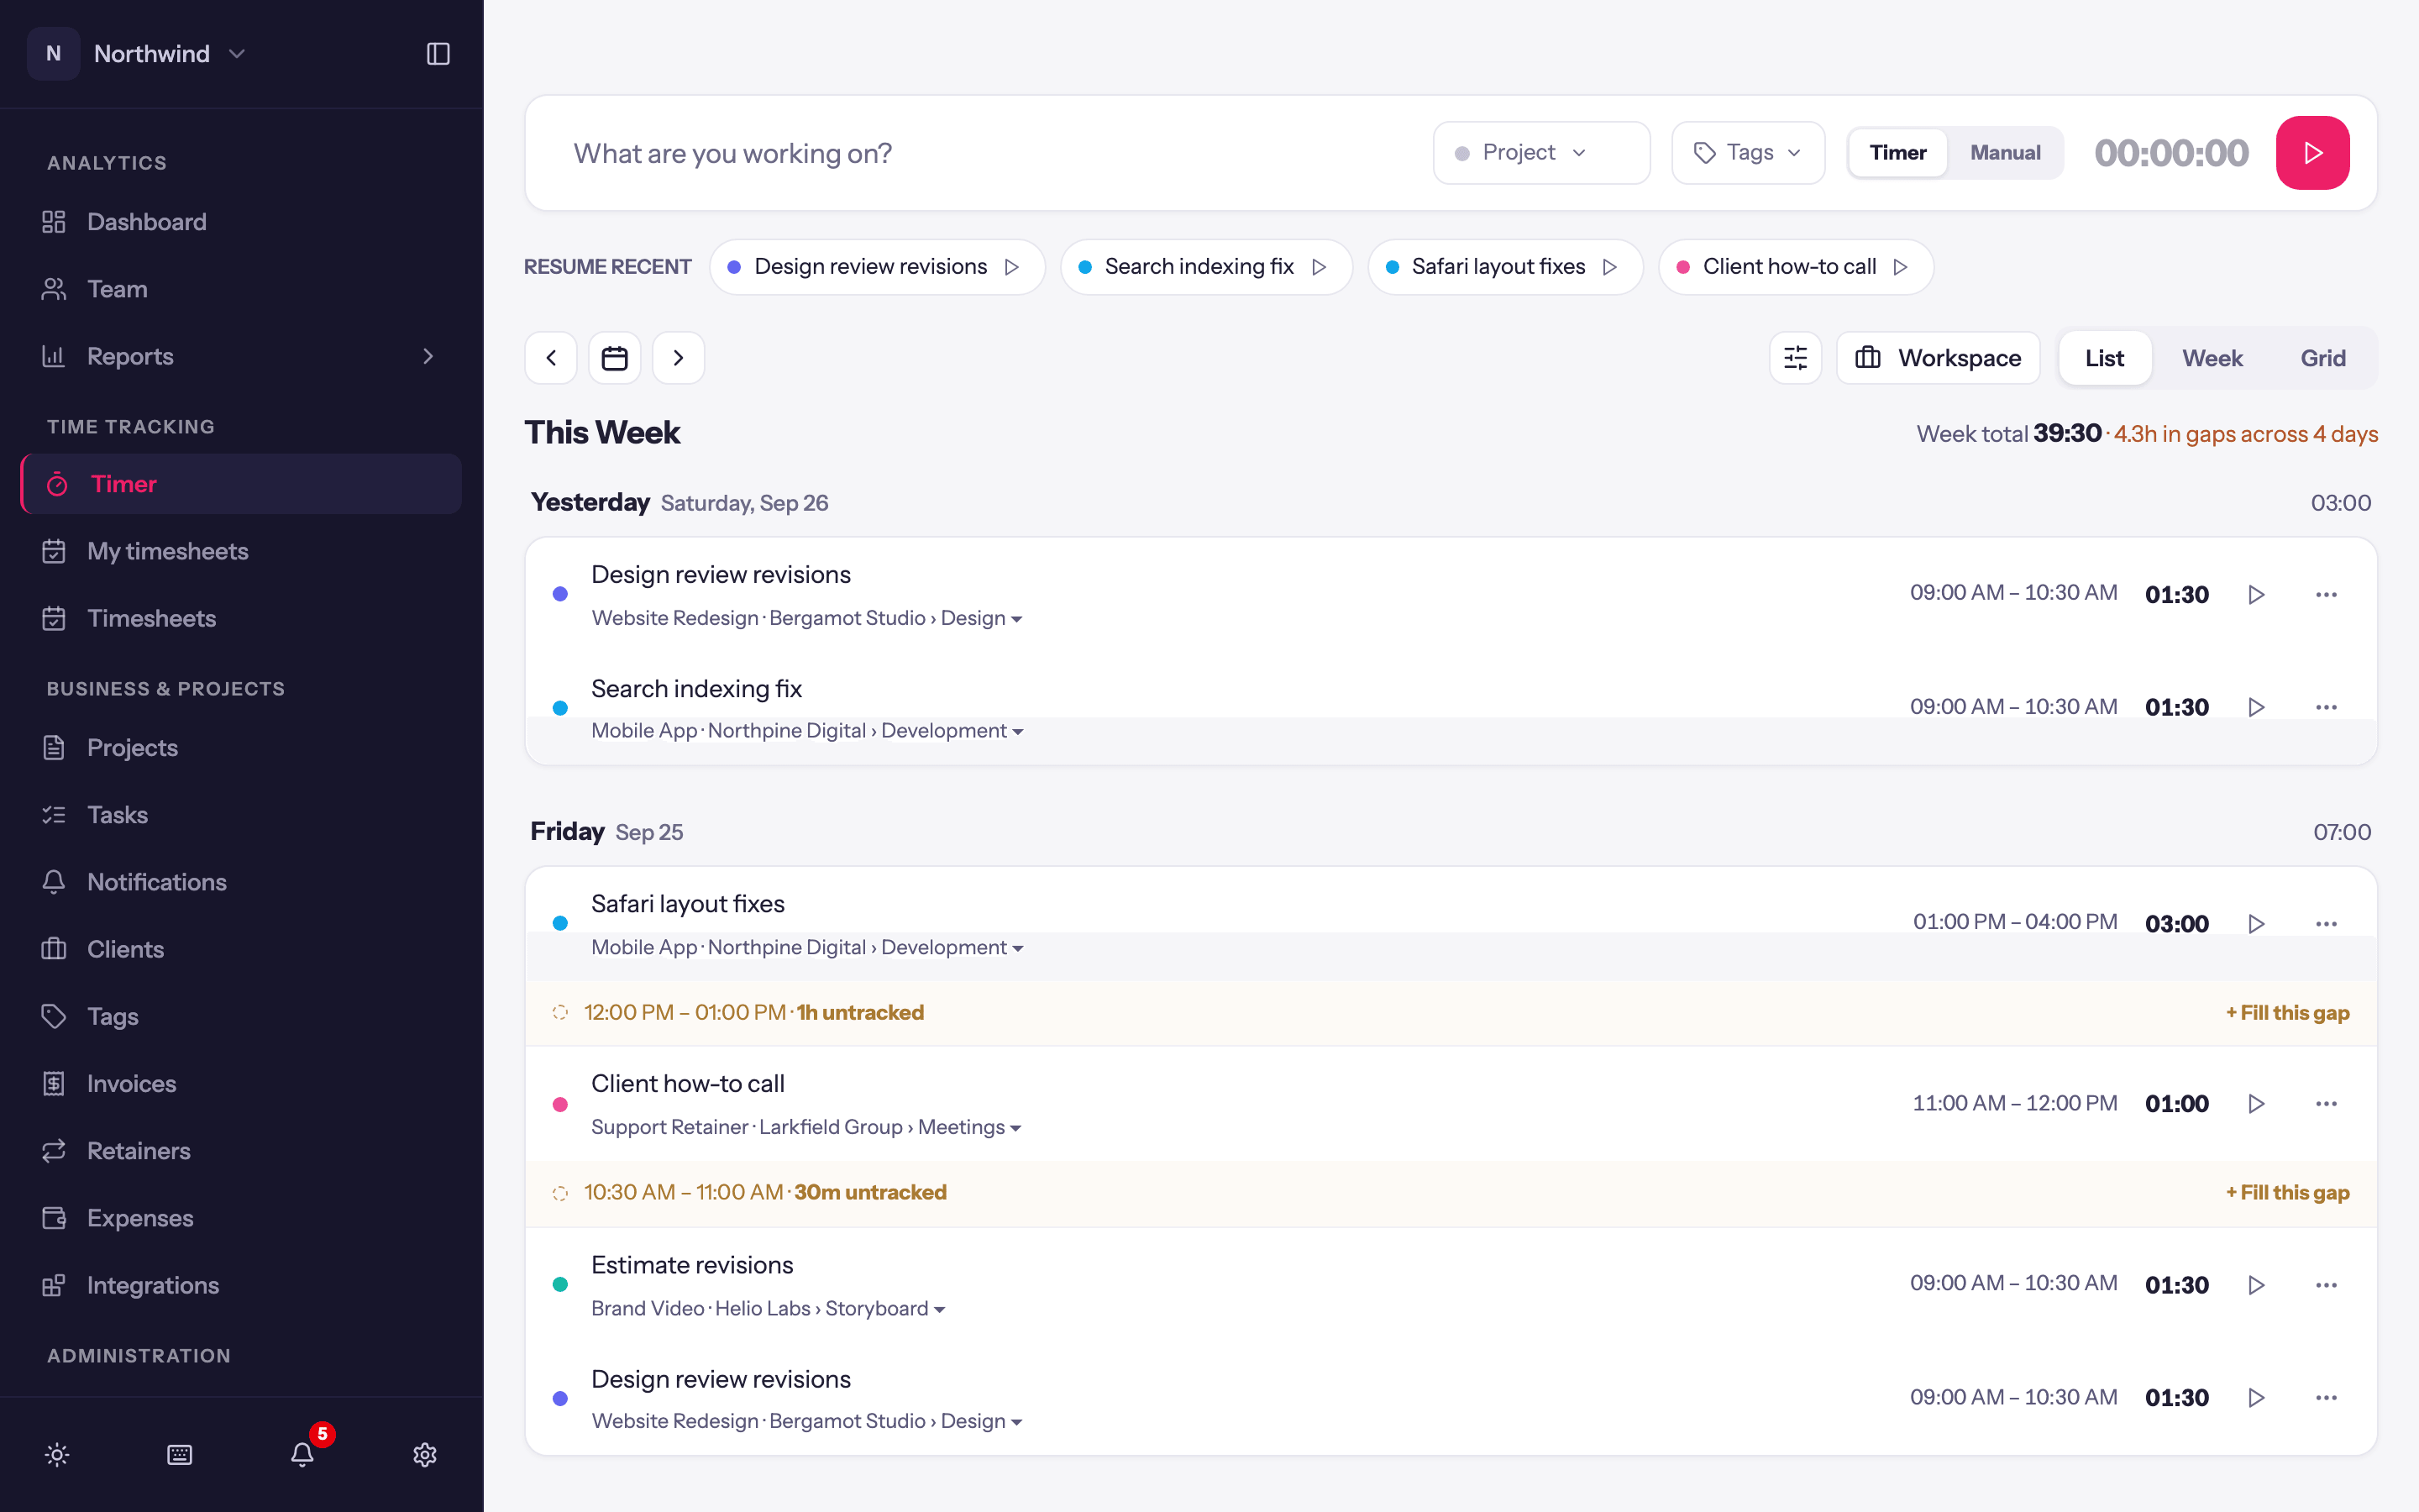Screen dimensions: 2419x1512
Task: Resume Safari layout fixes from recent chips
Action: tap(1504, 267)
